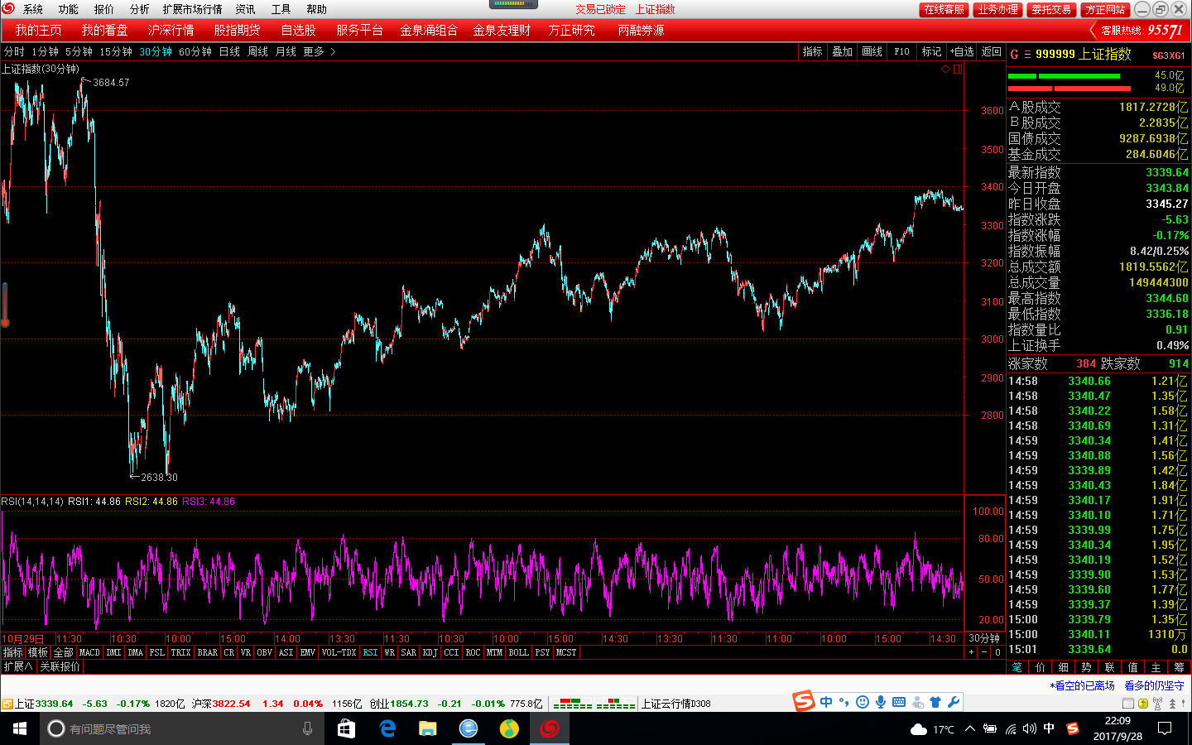Click the split-panel icon above chart
This screenshot has height=745, width=1192.
click(x=958, y=70)
